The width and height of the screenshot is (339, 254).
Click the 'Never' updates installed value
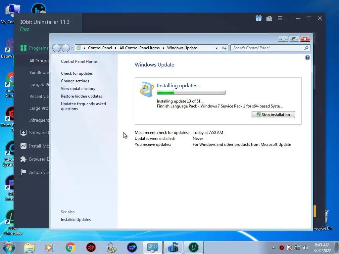(x=198, y=139)
